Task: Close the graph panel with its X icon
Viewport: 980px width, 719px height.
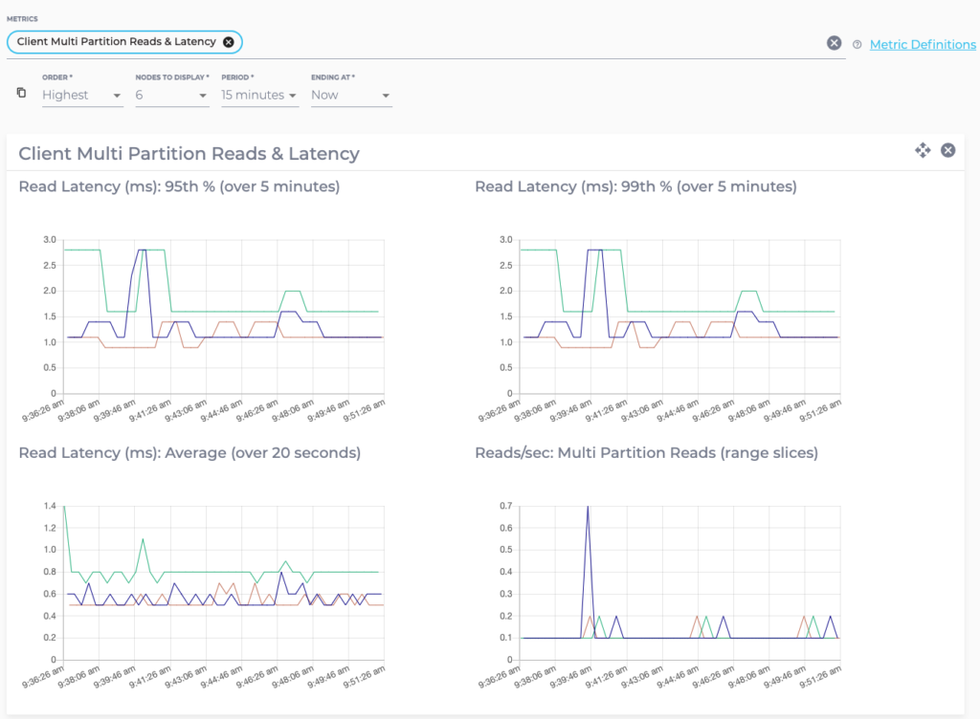Action: (947, 150)
